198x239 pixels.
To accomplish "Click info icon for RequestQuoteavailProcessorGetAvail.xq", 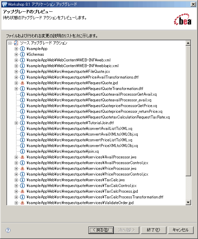I will pos(22,94).
